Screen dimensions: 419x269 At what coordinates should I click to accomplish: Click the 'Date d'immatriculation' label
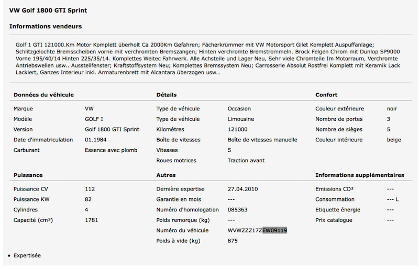click(x=43, y=140)
